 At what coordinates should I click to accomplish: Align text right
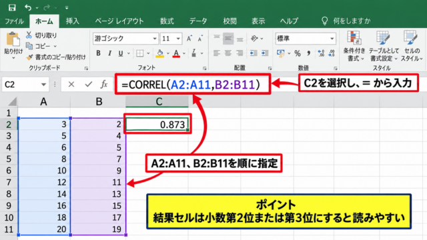(x=240, y=53)
